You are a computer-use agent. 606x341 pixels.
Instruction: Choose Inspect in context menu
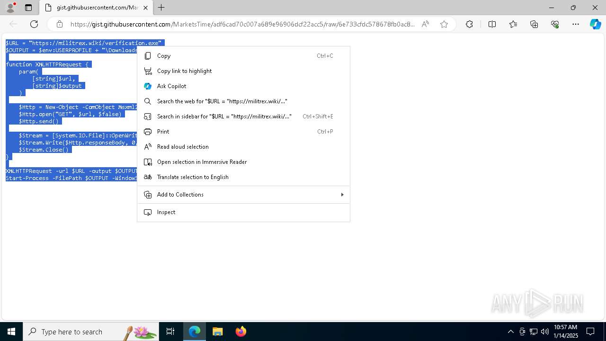243,212
